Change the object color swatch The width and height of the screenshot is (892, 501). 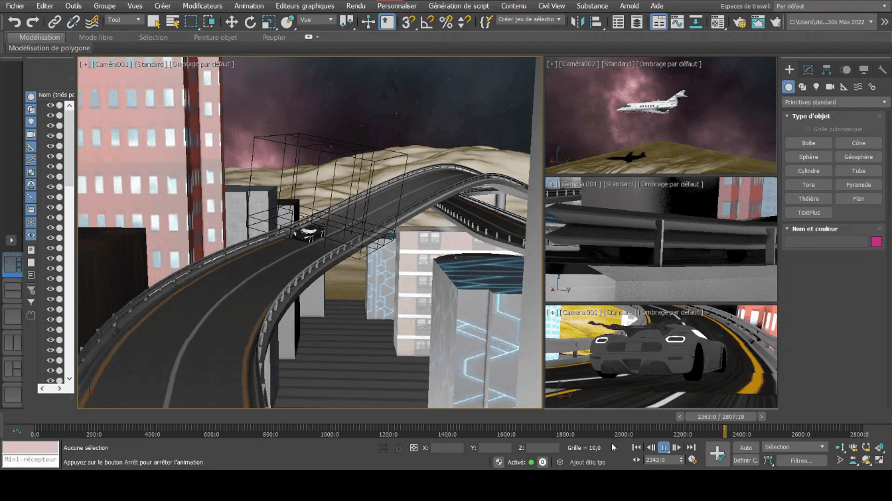(x=875, y=241)
